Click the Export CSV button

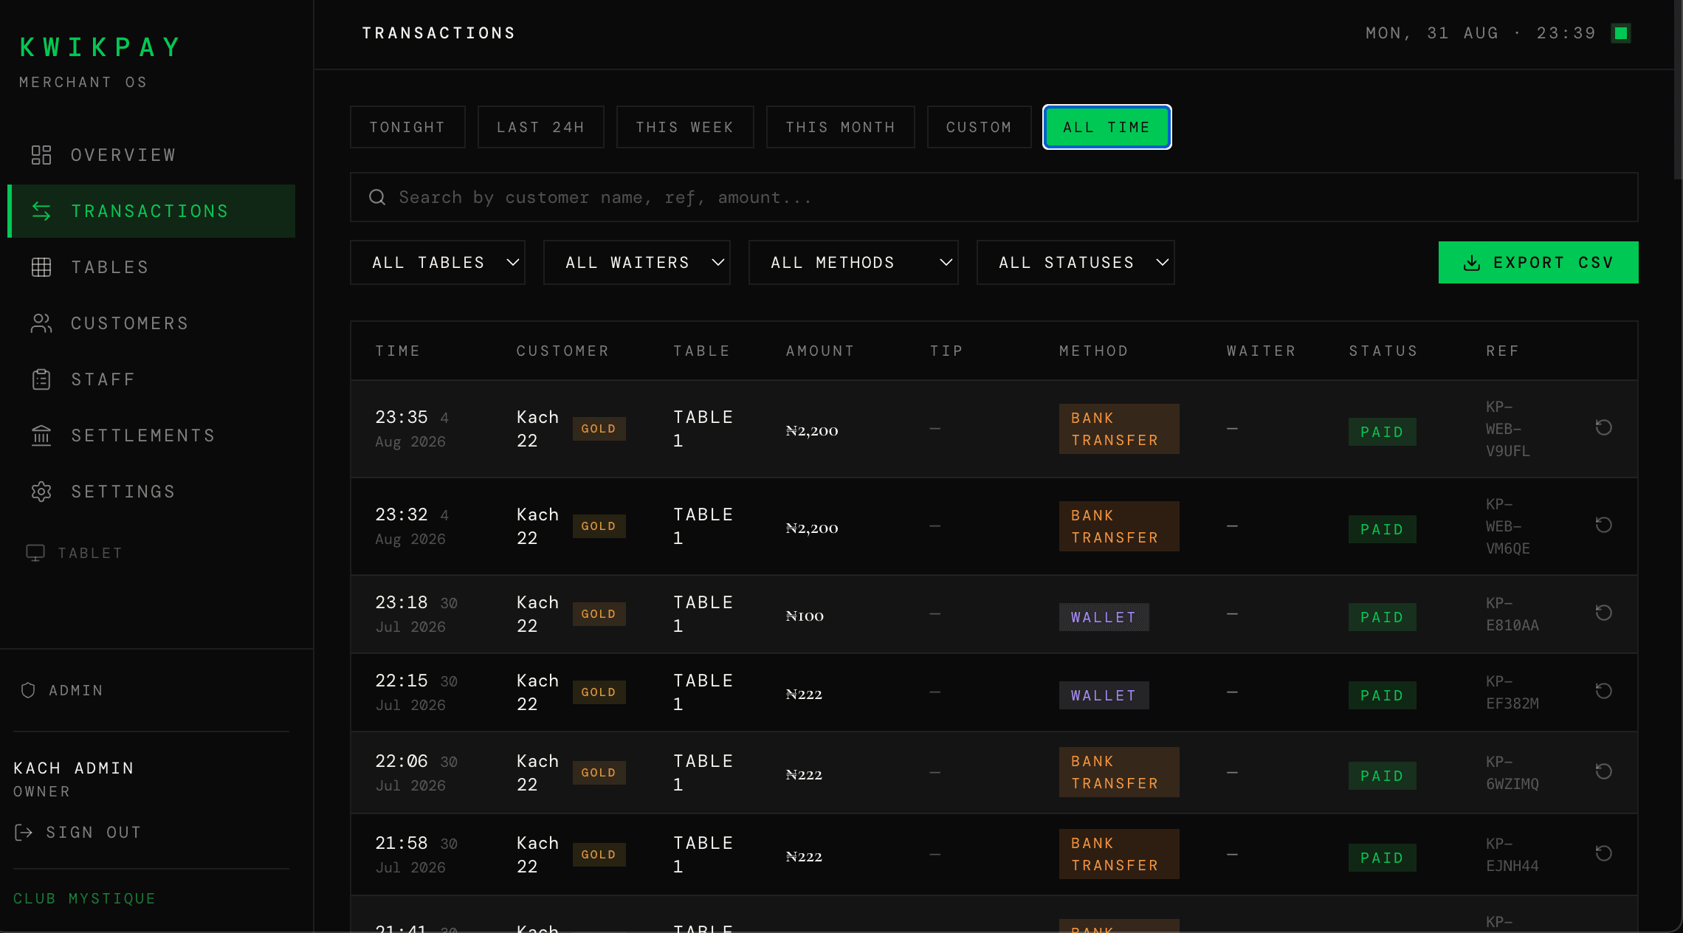1538,262
